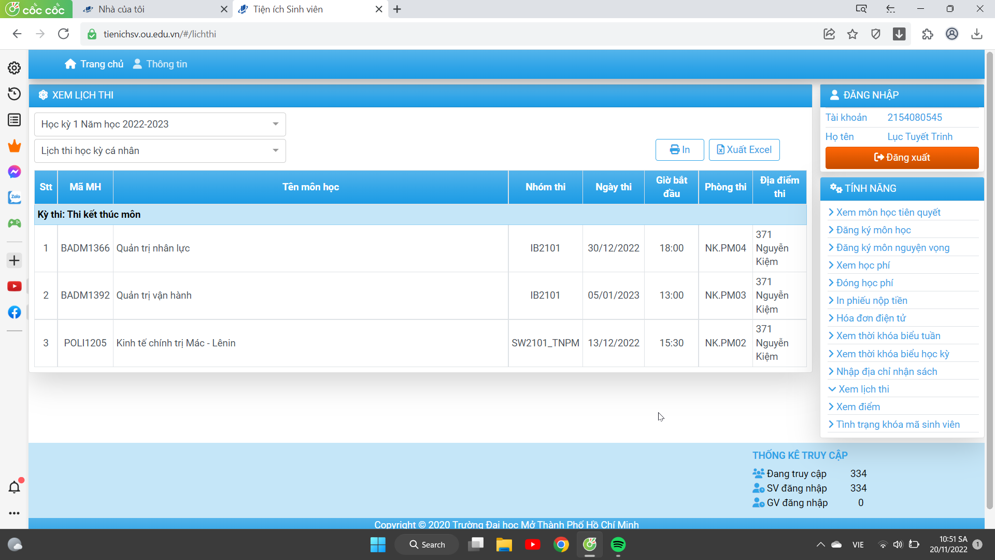995x560 pixels.
Task: Open browser extensions puzzle icon
Action: coord(928,34)
